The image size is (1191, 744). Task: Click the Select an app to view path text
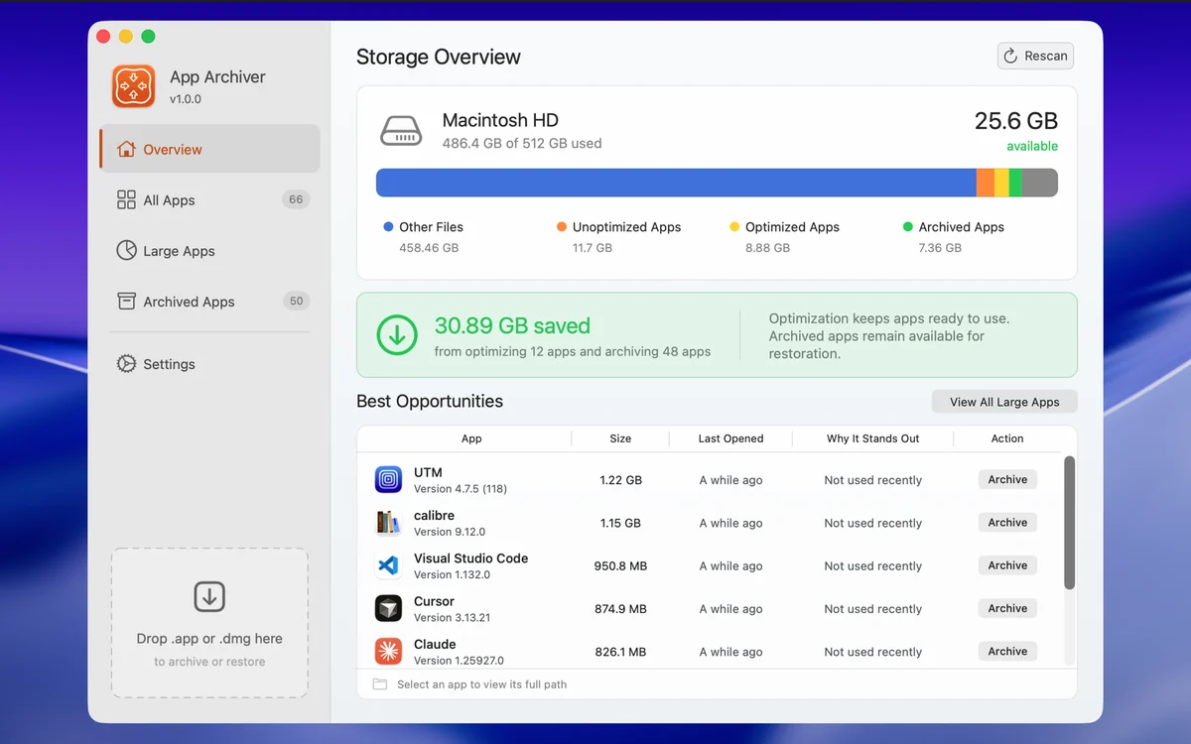coord(481,684)
